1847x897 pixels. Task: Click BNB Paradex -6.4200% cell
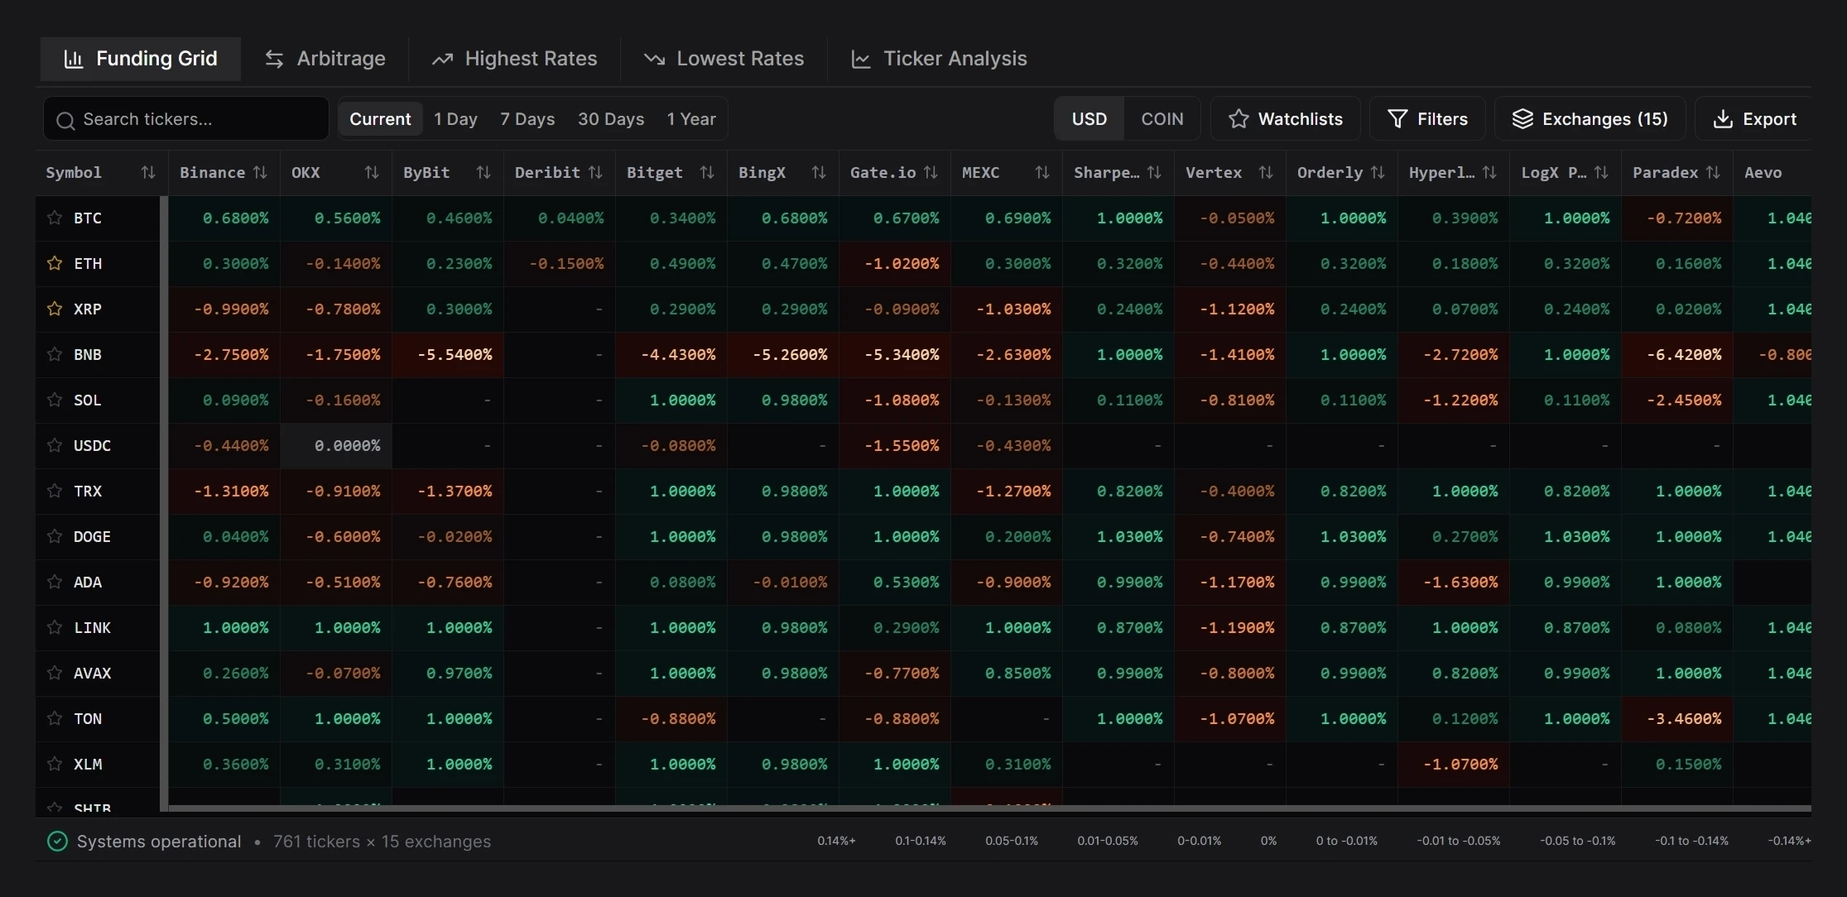point(1676,354)
